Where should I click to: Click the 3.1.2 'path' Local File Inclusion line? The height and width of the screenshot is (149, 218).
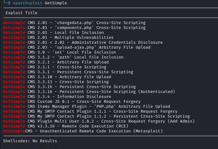(x=63, y=57)
